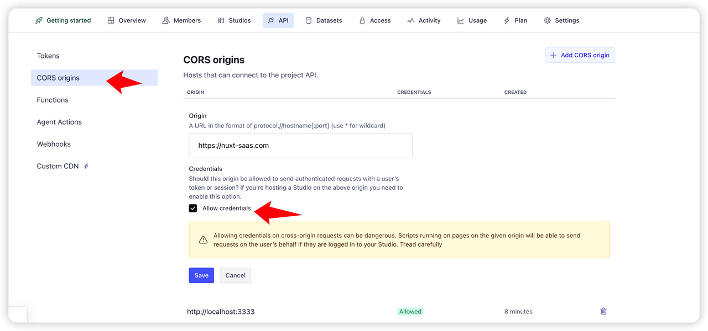Click the CORS origins page heading
708x331 pixels.
pyautogui.click(x=214, y=60)
